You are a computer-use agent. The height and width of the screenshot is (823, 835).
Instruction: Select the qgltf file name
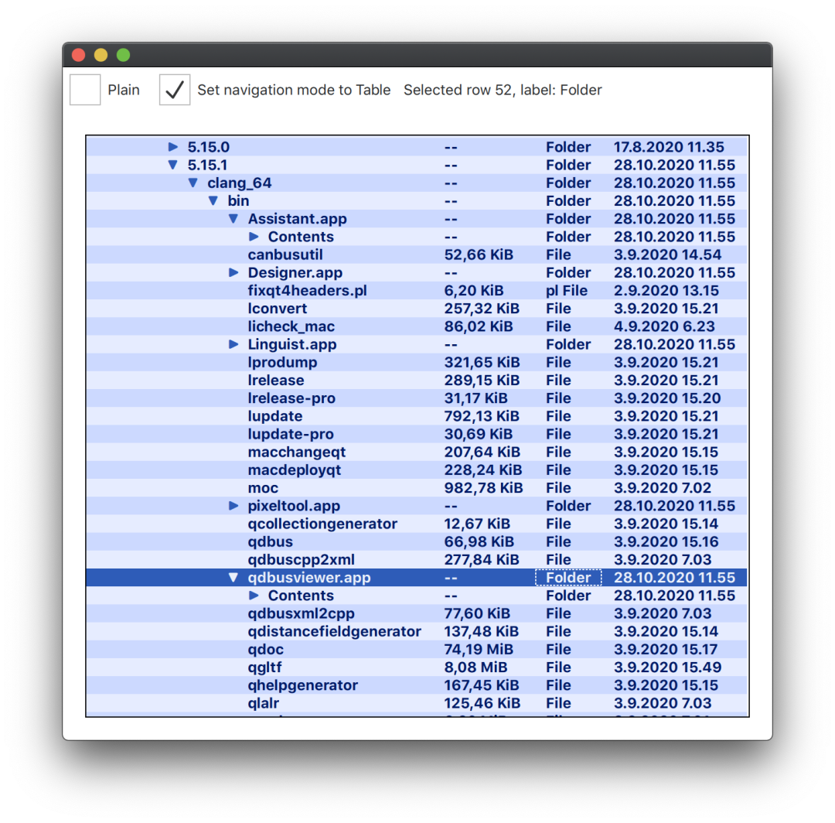tap(264, 667)
